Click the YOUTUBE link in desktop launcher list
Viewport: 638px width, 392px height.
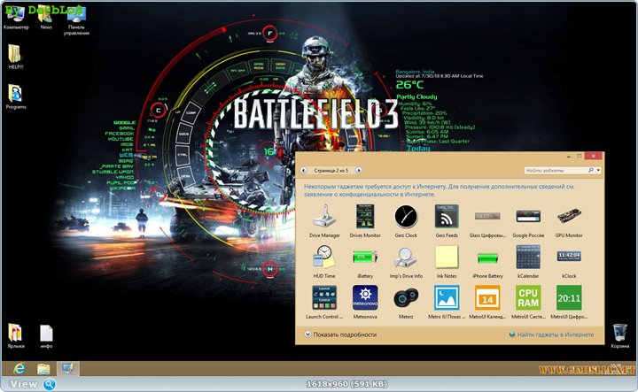(x=123, y=140)
